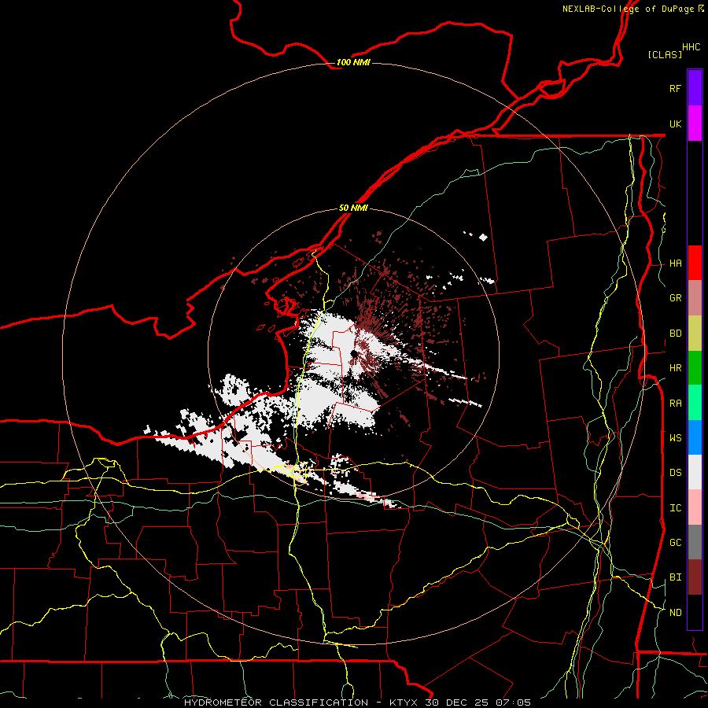Click the 'HYDROMETEOR CLASSIFICATION' title text
This screenshot has width=708, height=708.
tap(276, 702)
